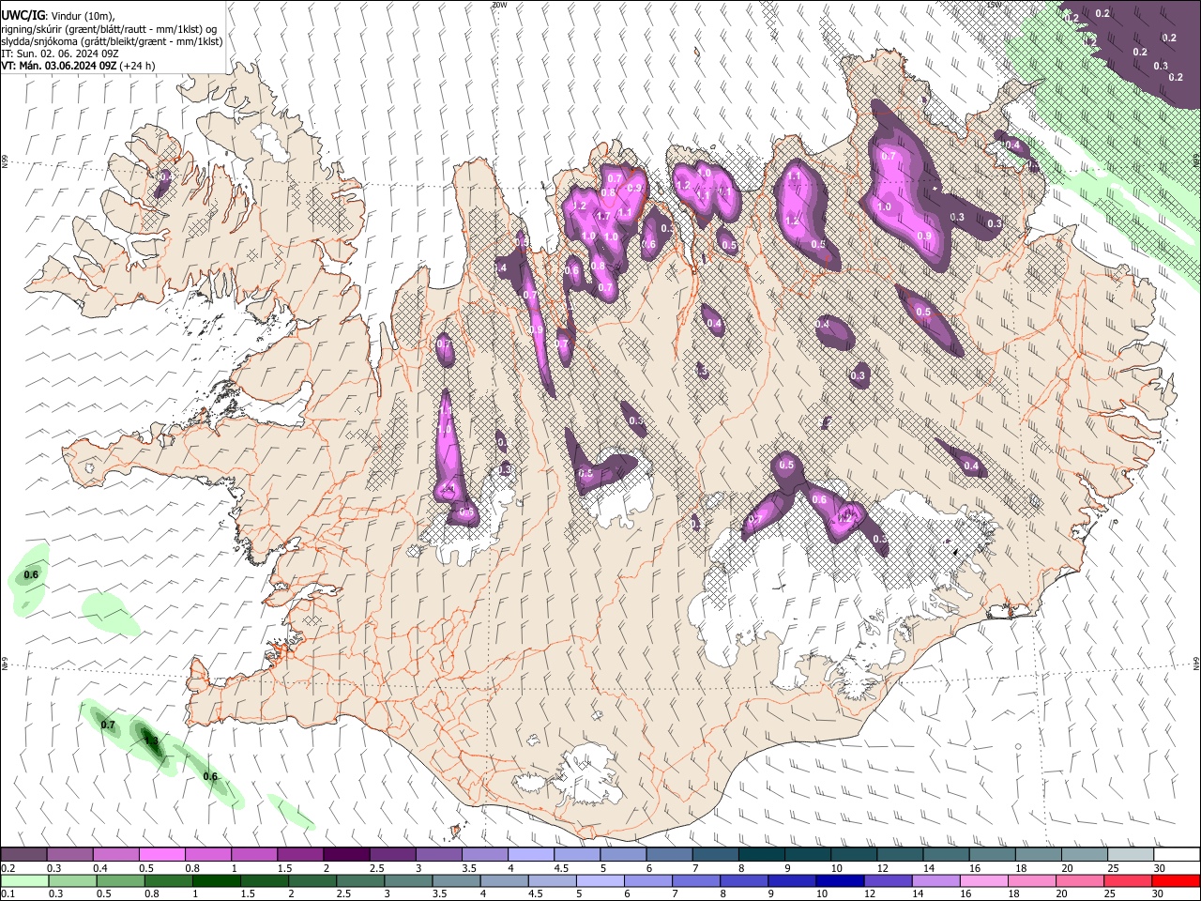This screenshot has height=901, width=1201.
Task: Click the light gray upper swatch at 25
Action: click(x=1129, y=855)
